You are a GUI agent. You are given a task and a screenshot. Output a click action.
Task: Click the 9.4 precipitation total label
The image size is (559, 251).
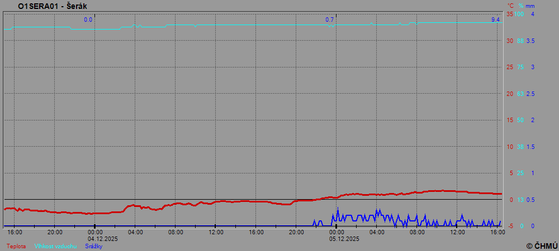click(x=495, y=20)
